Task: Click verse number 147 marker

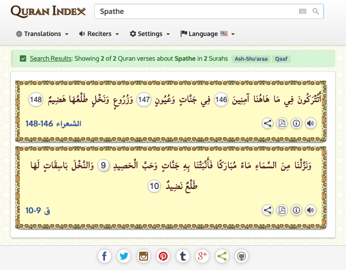Action: coord(144,99)
